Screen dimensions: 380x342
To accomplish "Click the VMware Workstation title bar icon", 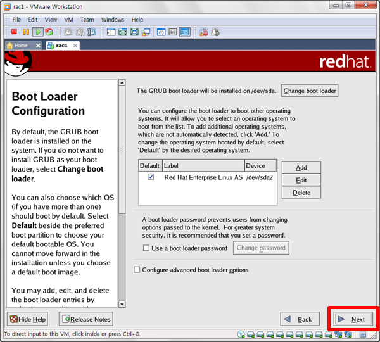I will point(8,6).
